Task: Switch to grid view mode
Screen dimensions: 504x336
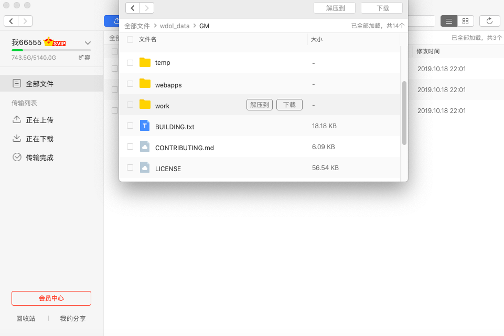Action: tap(465, 21)
